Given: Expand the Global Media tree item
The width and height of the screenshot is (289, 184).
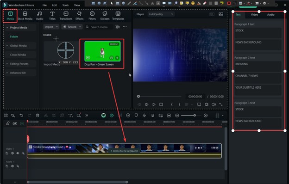Looking at the screenshot, I should coord(7,46).
